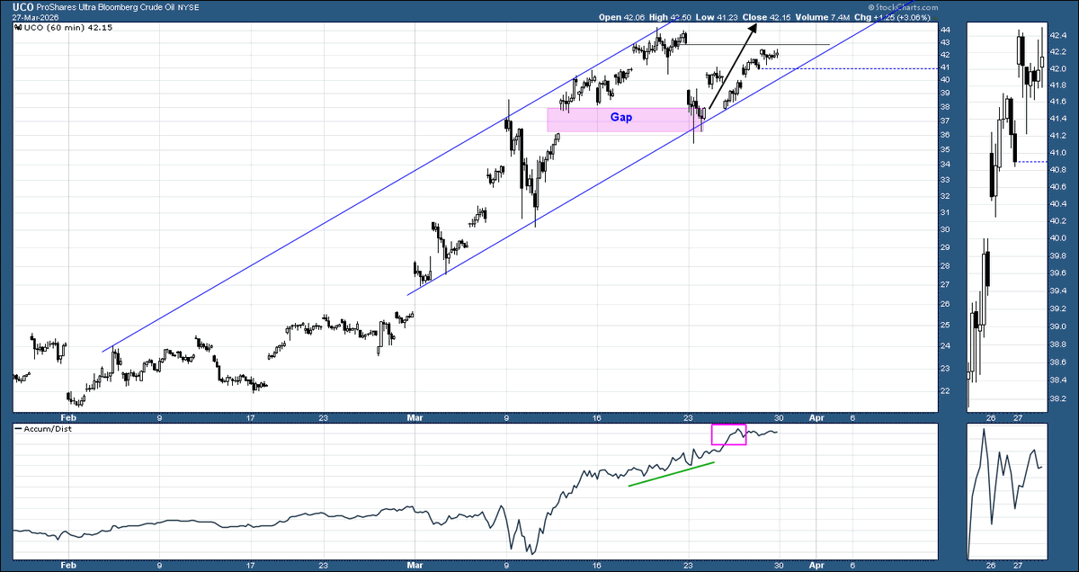Select the Apr label under the price panel

point(815,417)
